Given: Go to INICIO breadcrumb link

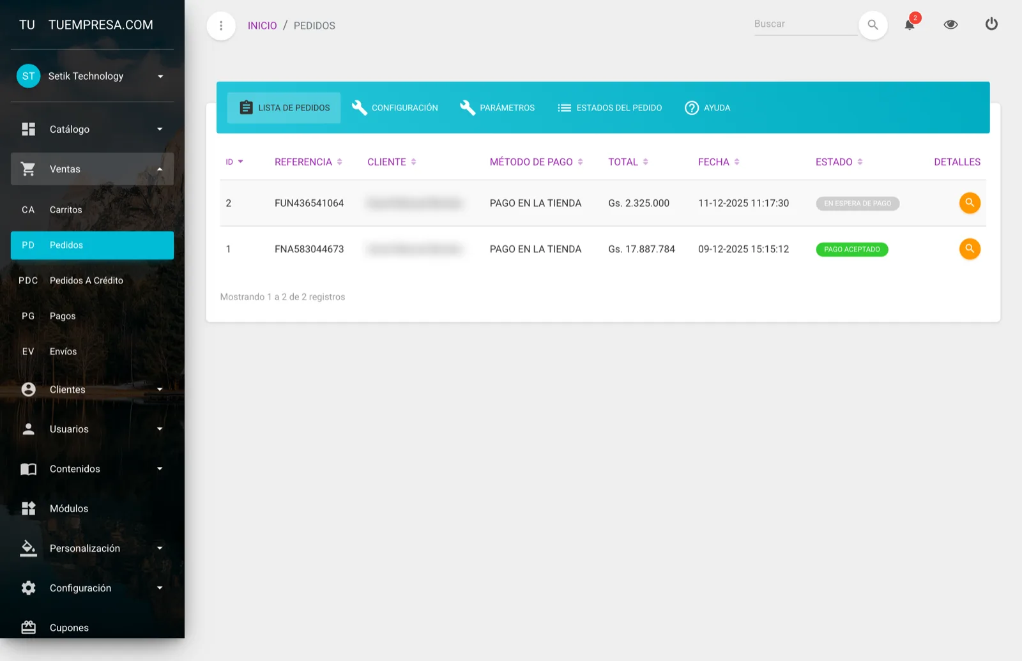Looking at the screenshot, I should click(262, 26).
